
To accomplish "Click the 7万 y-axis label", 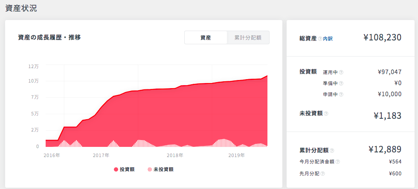I will [35, 97].
